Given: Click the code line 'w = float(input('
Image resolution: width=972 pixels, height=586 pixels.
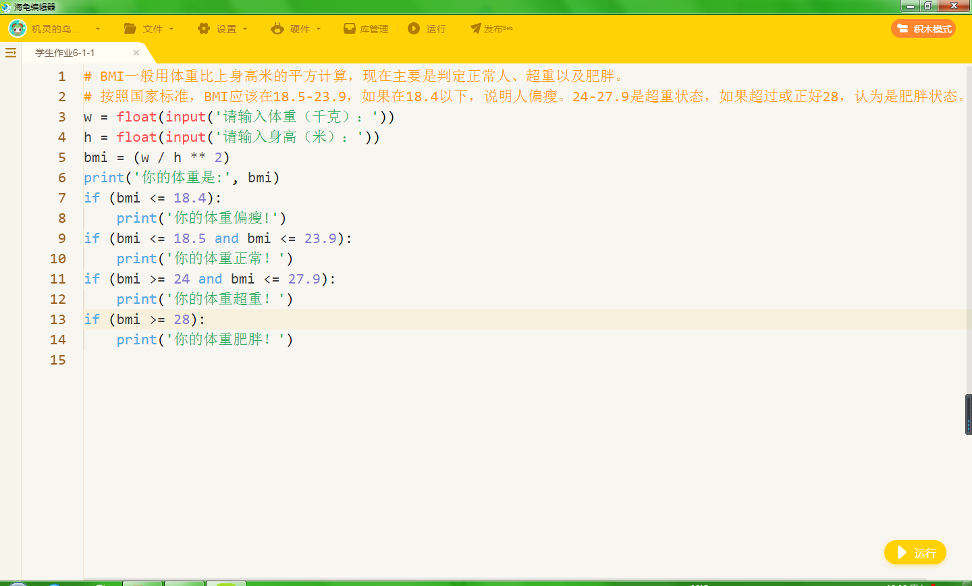Looking at the screenshot, I should 240,117.
